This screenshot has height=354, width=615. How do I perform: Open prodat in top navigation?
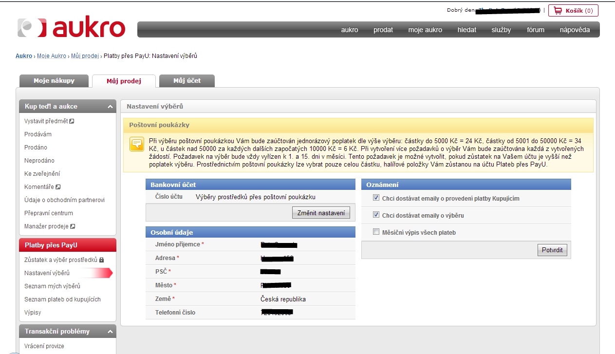tap(383, 30)
